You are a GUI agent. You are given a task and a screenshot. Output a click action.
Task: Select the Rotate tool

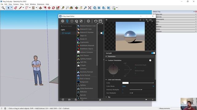click(53, 8)
